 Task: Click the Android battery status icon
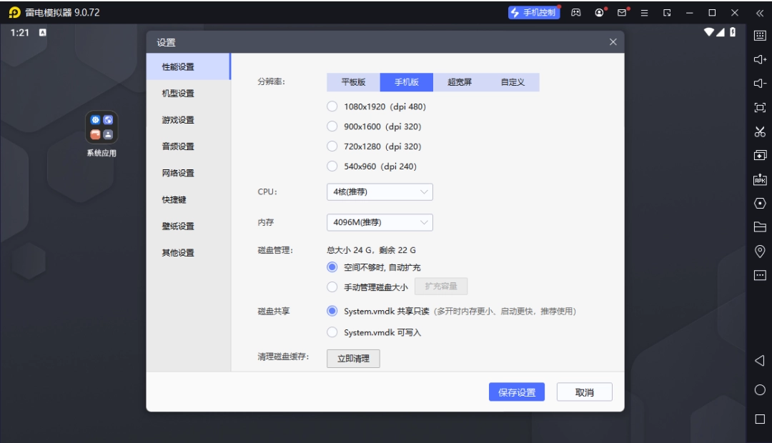pyautogui.click(x=733, y=32)
